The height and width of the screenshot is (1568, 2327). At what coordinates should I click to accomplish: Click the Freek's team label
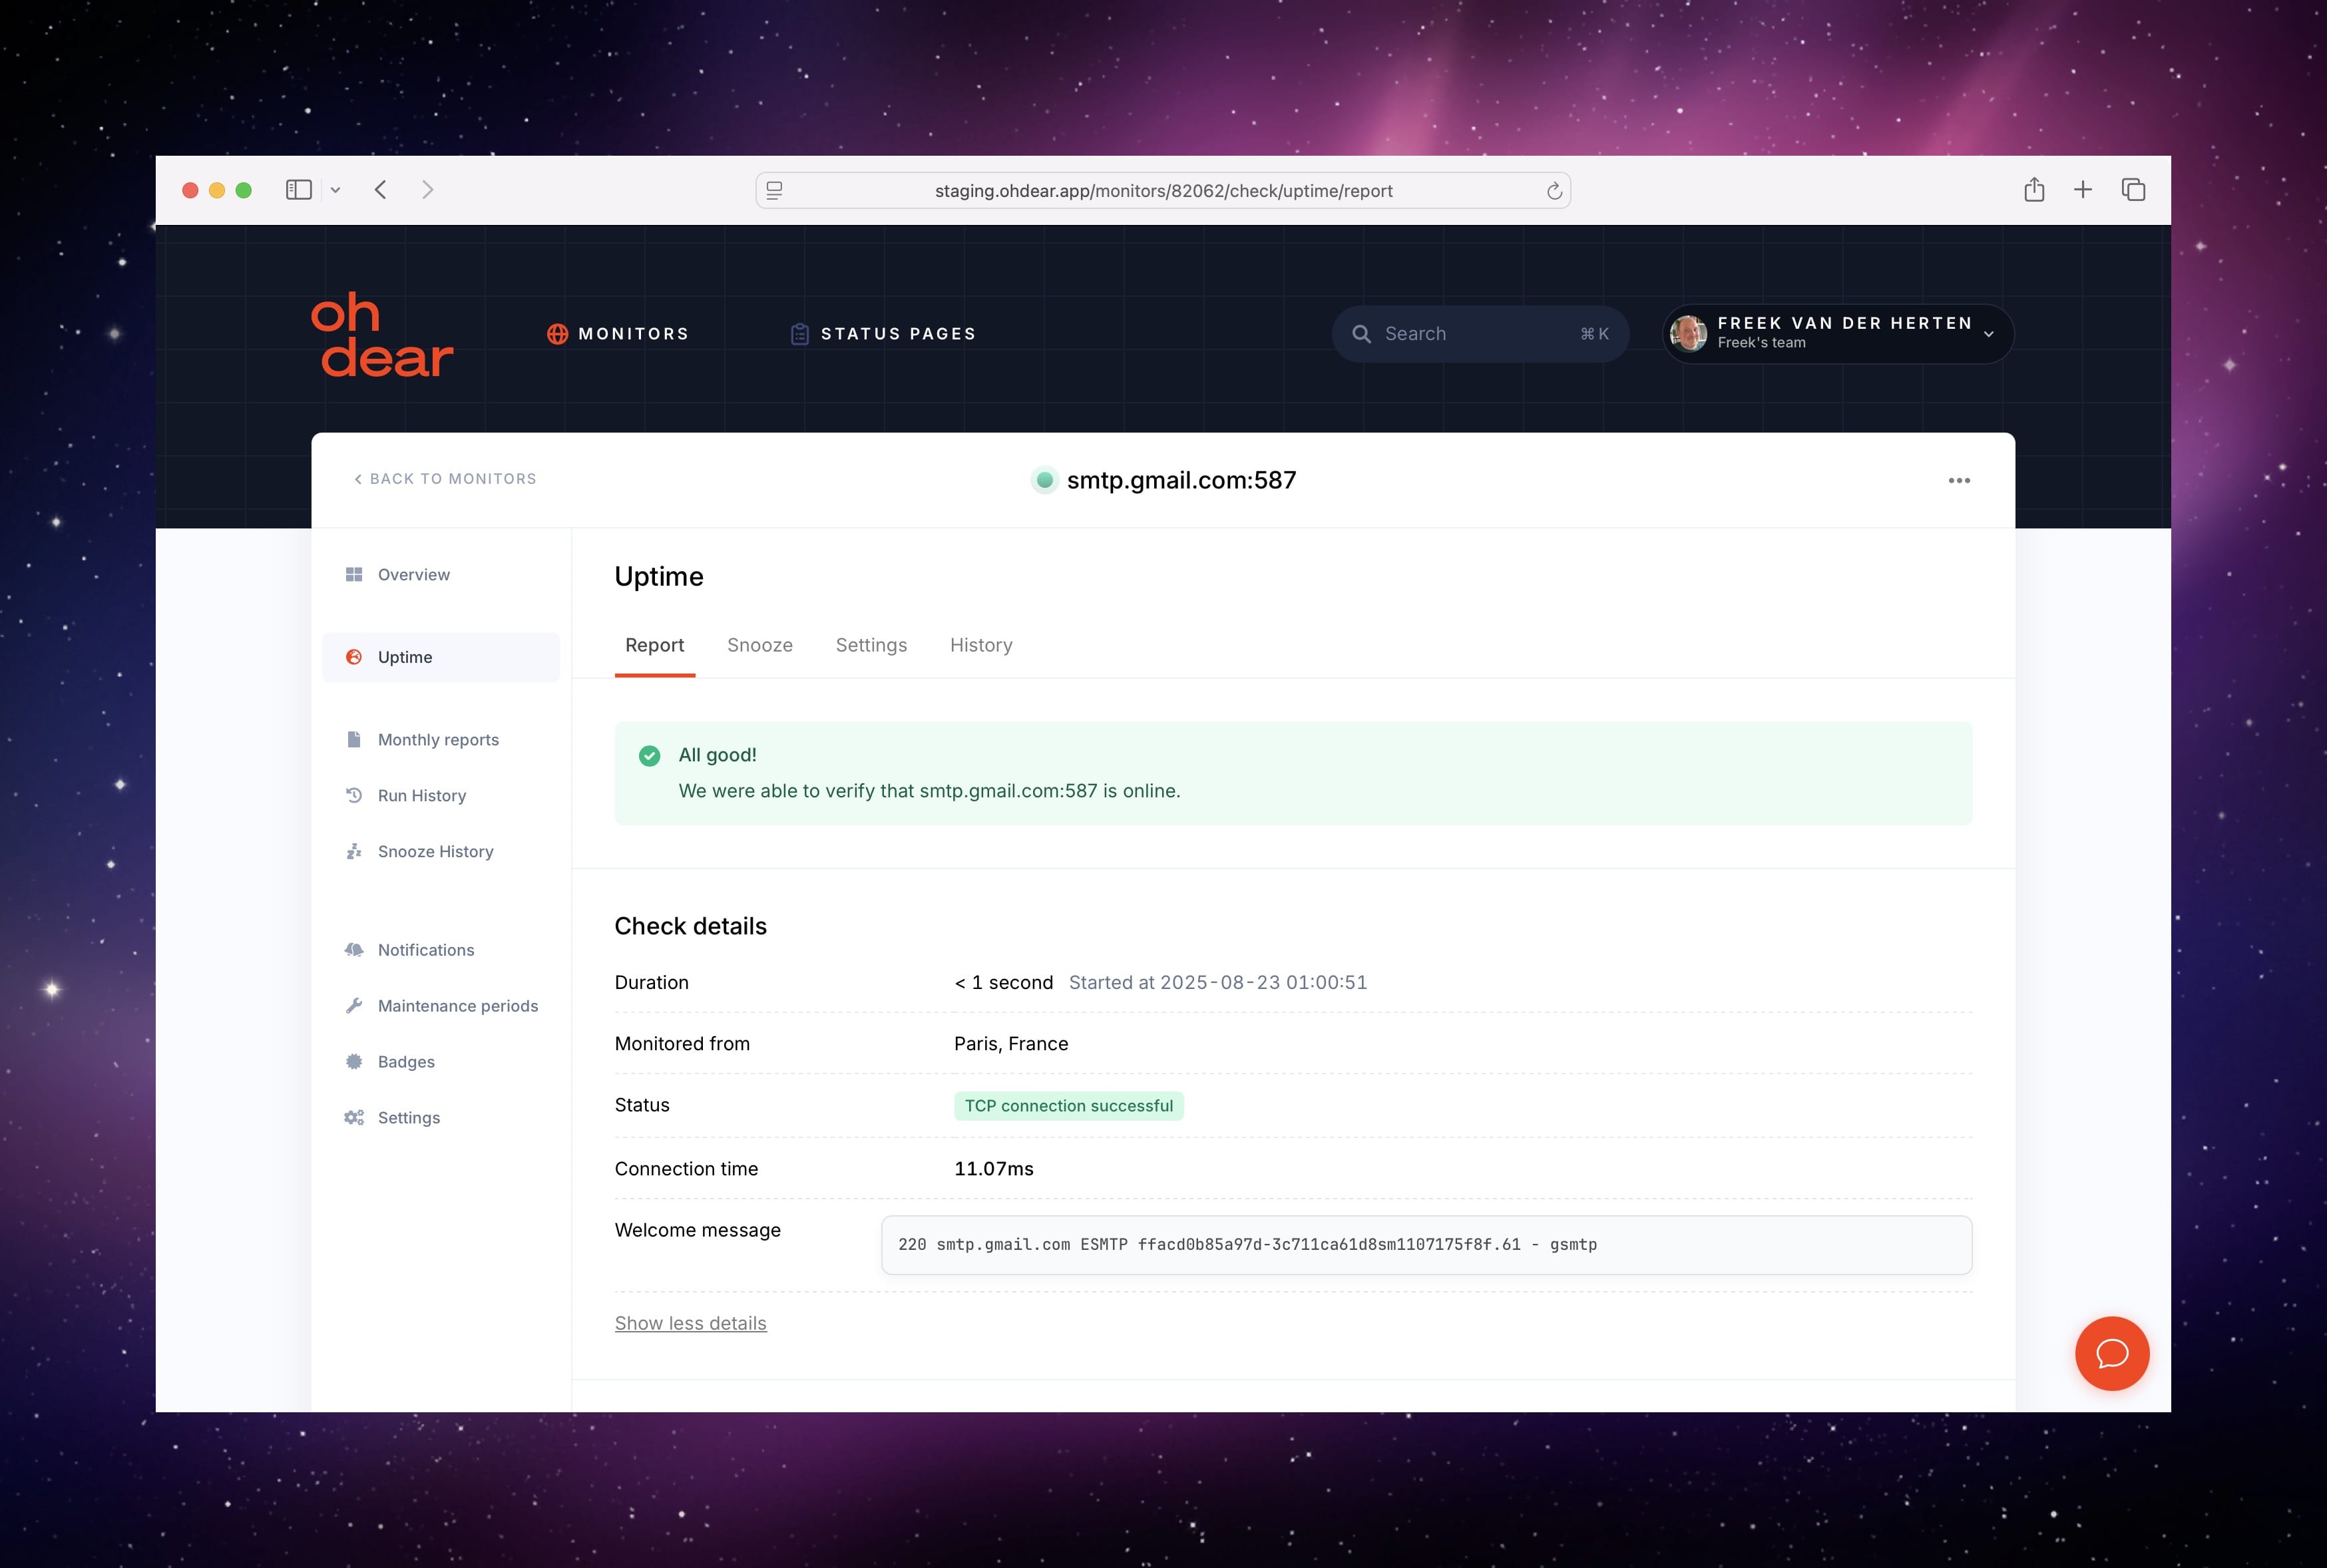click(x=1761, y=343)
